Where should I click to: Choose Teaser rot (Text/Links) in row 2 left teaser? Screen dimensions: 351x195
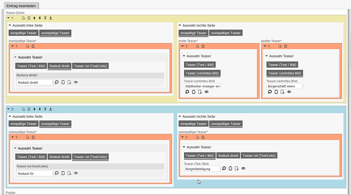[x=90, y=157]
